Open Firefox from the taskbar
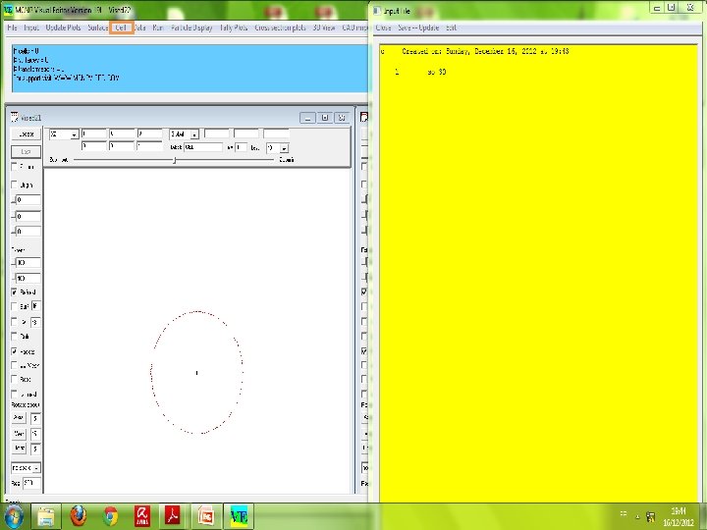The width and height of the screenshot is (707, 530). pyautogui.click(x=79, y=516)
